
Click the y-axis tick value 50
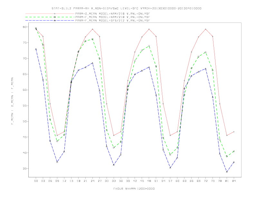[x=25, y=121]
